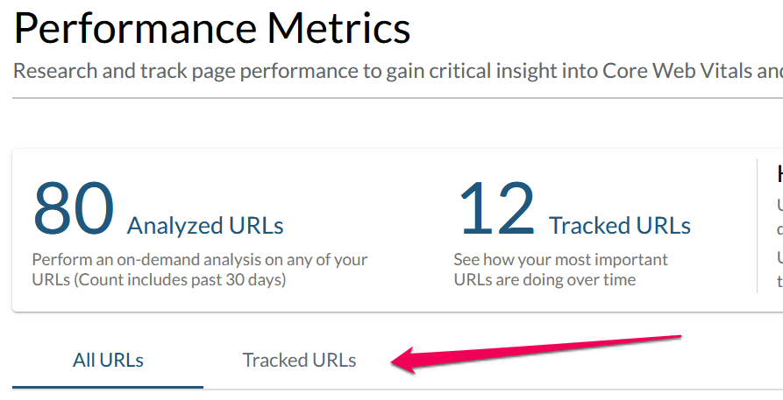Click the 80 analyzed URLs count

click(x=74, y=210)
